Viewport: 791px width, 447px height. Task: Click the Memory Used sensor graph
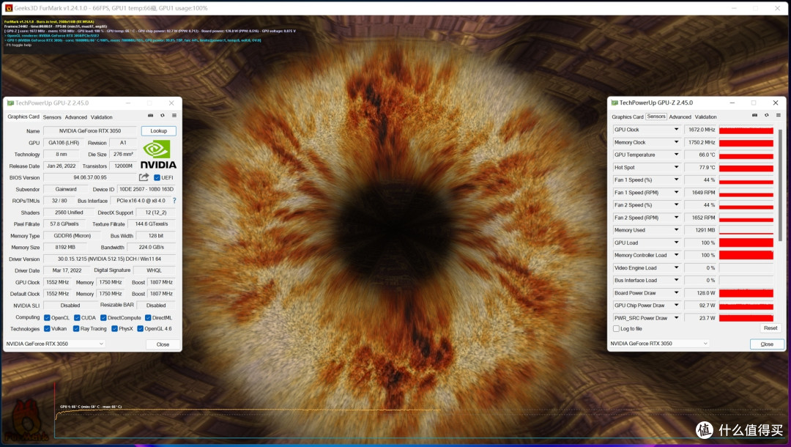click(746, 230)
